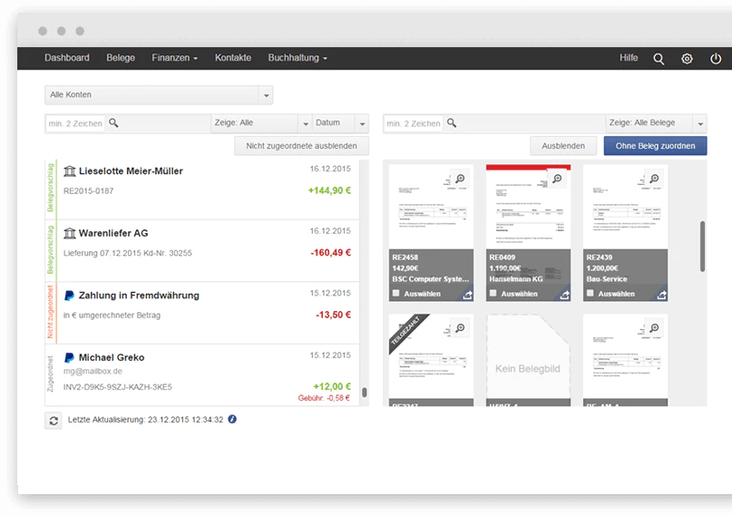Click share icon on receipt RE0409
The image size is (732, 515).
pos(564,295)
